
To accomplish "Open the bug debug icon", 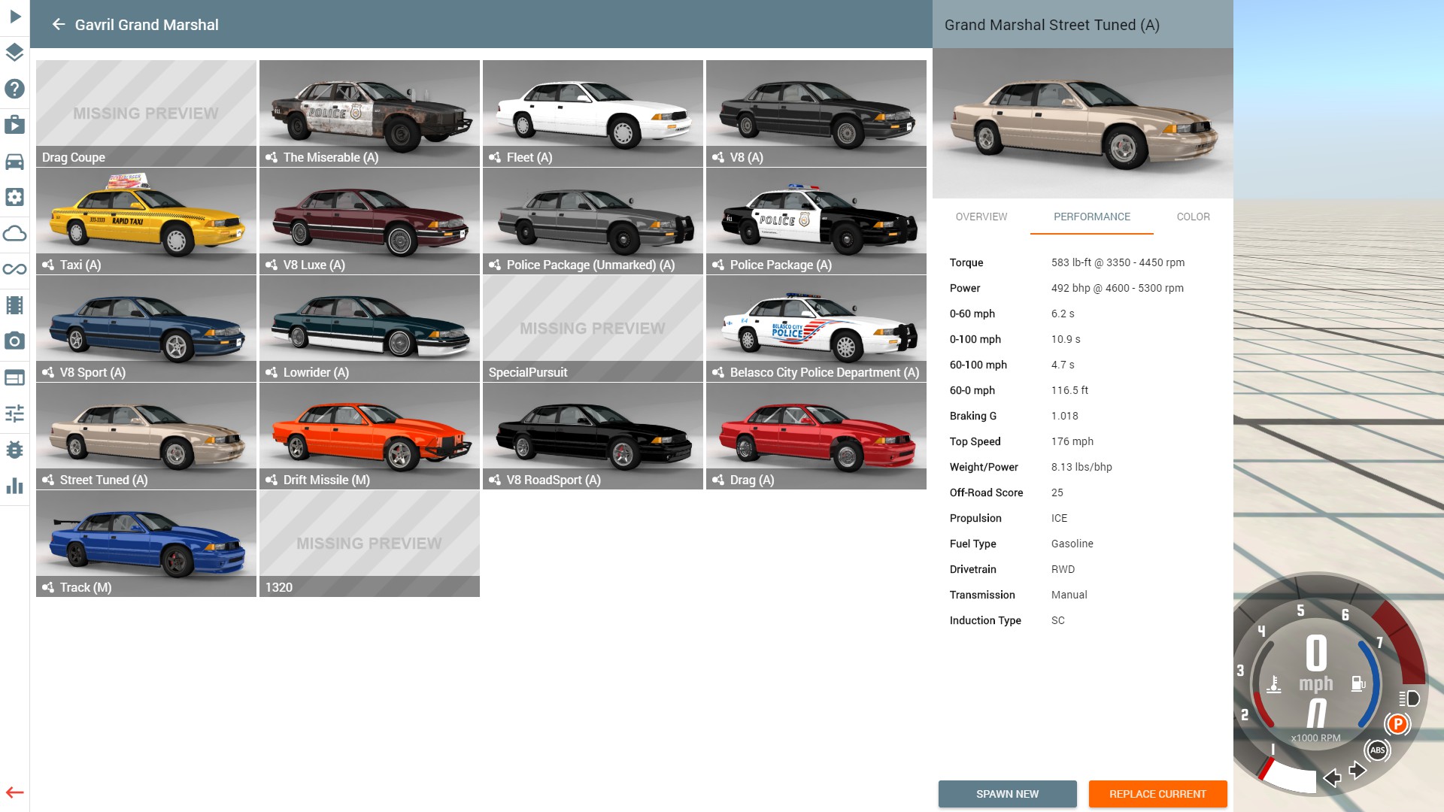I will (x=14, y=450).
